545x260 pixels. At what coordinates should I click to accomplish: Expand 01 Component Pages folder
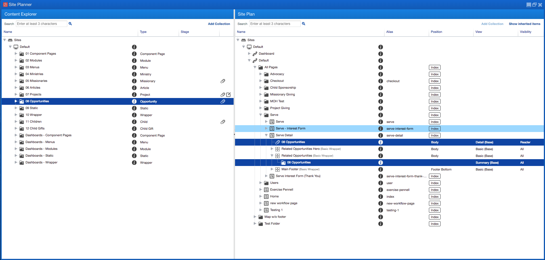point(16,54)
